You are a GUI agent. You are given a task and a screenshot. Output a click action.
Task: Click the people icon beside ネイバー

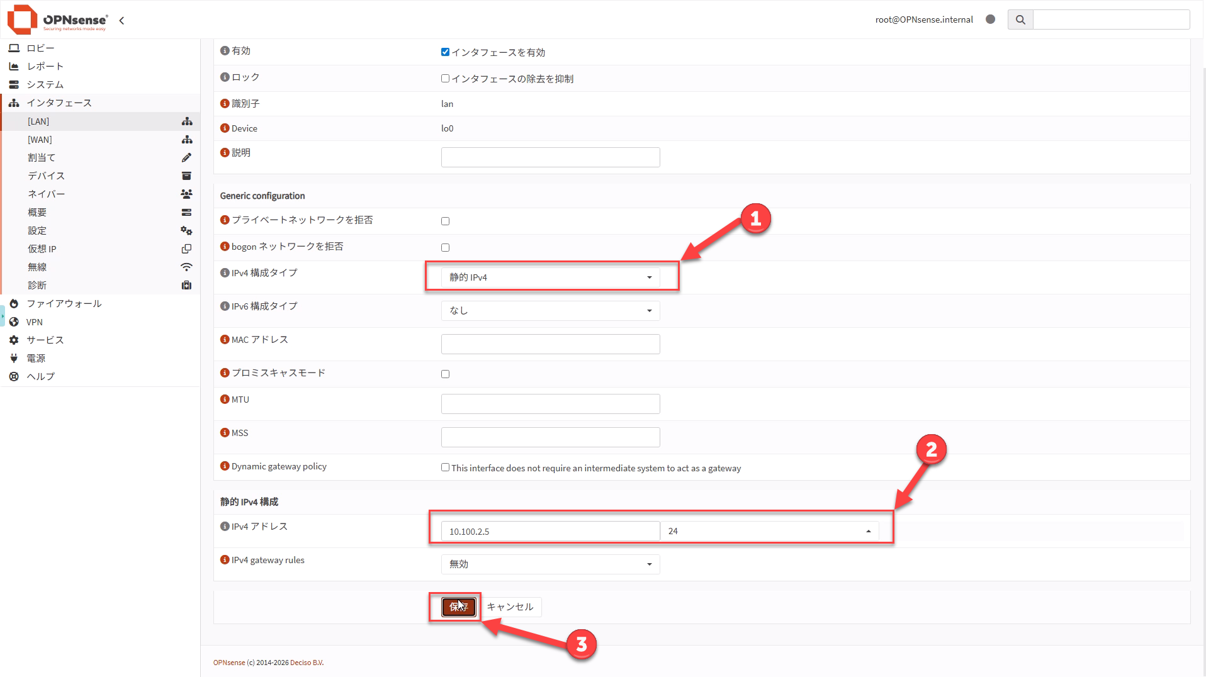point(186,194)
